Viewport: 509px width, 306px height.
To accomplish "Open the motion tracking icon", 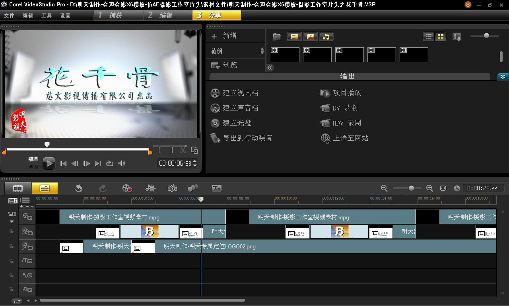I will pyautogui.click(x=193, y=188).
